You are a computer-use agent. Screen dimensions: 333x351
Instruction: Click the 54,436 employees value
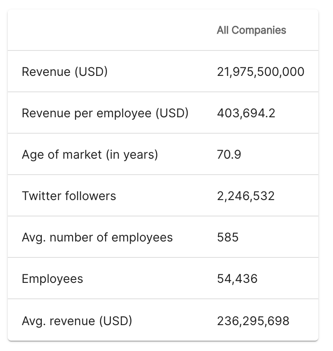coord(237,279)
